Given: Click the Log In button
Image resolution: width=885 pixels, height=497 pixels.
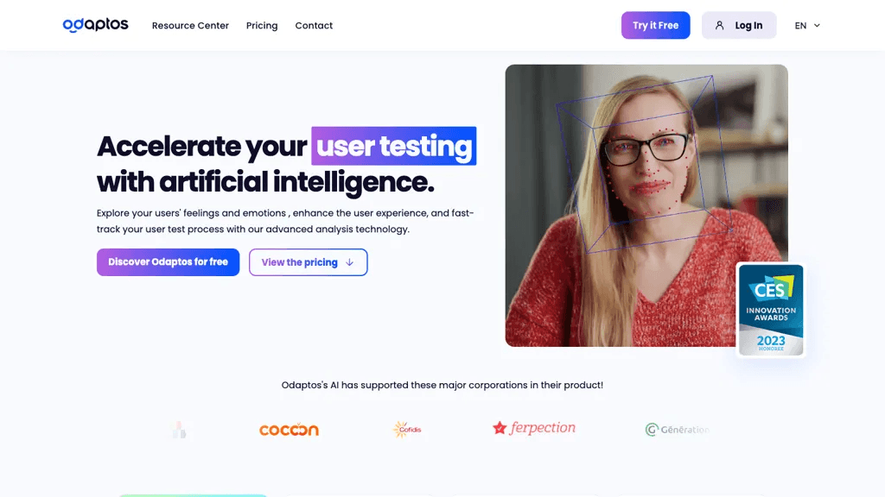Looking at the screenshot, I should coord(739,25).
